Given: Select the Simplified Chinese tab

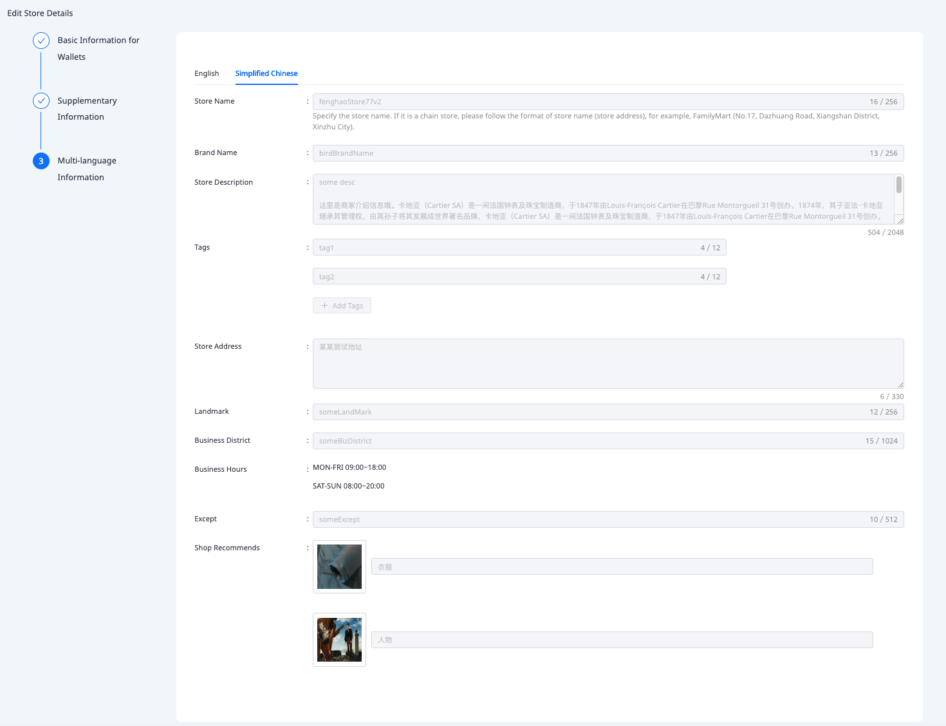Looking at the screenshot, I should coord(266,73).
